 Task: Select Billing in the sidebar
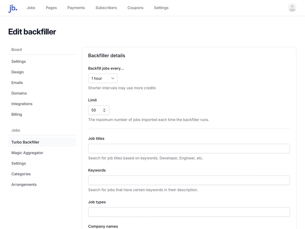17,115
